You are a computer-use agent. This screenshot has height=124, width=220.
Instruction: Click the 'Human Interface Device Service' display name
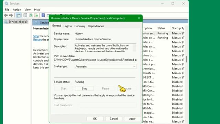(92, 39)
